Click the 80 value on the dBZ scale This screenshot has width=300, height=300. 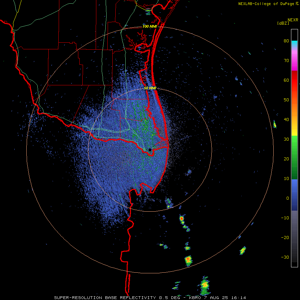click(x=286, y=41)
